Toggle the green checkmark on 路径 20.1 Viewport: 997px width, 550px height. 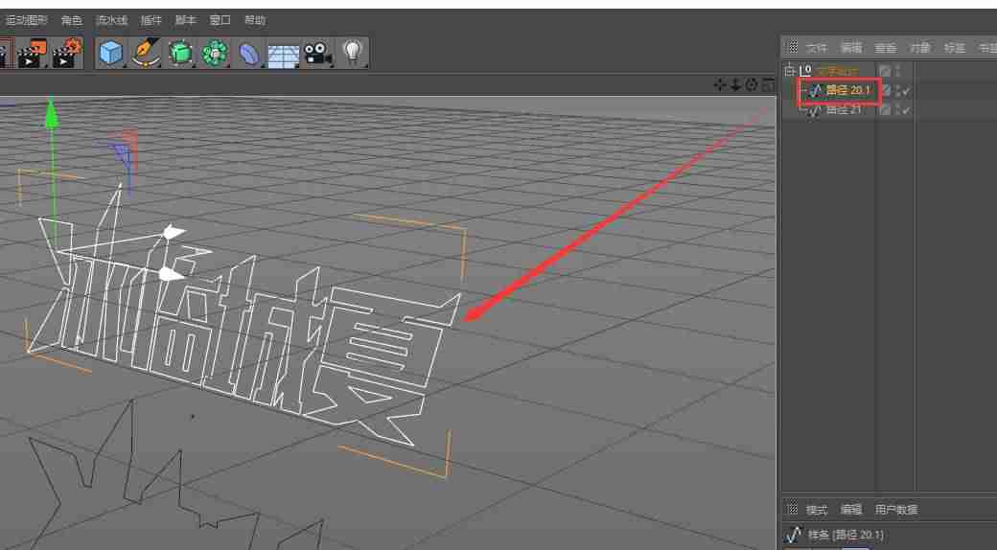906,91
